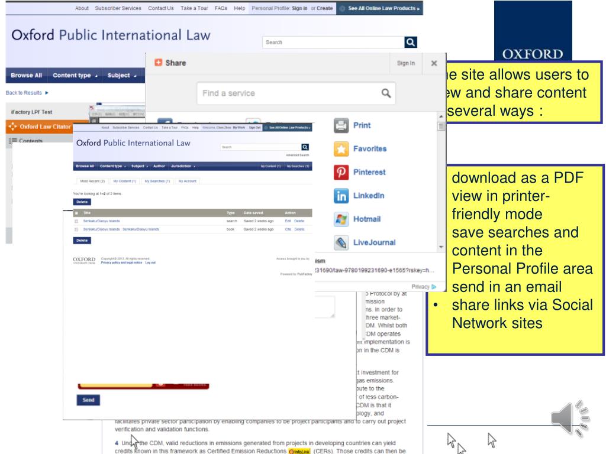Image resolution: width=606 pixels, height=454 pixels.
Task: Open Subscriber Services in top bar
Action: click(x=118, y=8)
